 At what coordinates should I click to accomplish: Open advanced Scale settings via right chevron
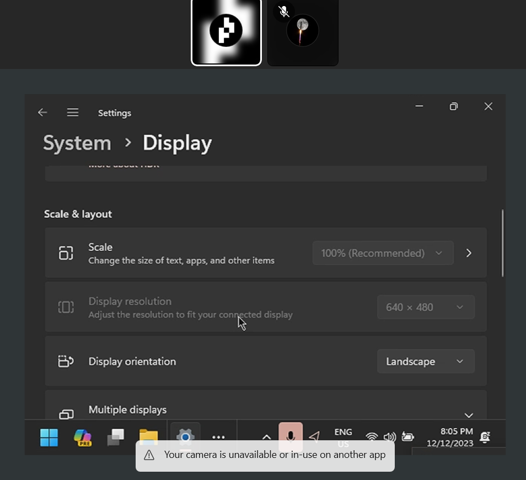point(469,253)
